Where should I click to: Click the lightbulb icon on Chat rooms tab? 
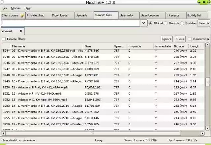pos(22,15)
